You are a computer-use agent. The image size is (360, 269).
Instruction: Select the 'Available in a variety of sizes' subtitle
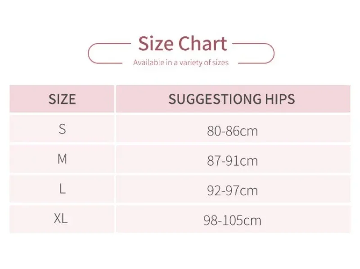tap(180, 63)
